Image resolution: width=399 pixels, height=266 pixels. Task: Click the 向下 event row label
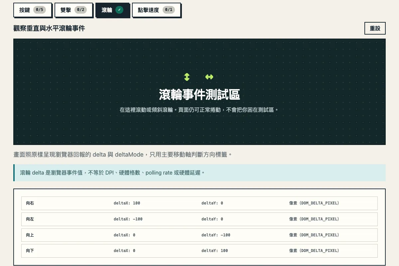[x=30, y=251]
